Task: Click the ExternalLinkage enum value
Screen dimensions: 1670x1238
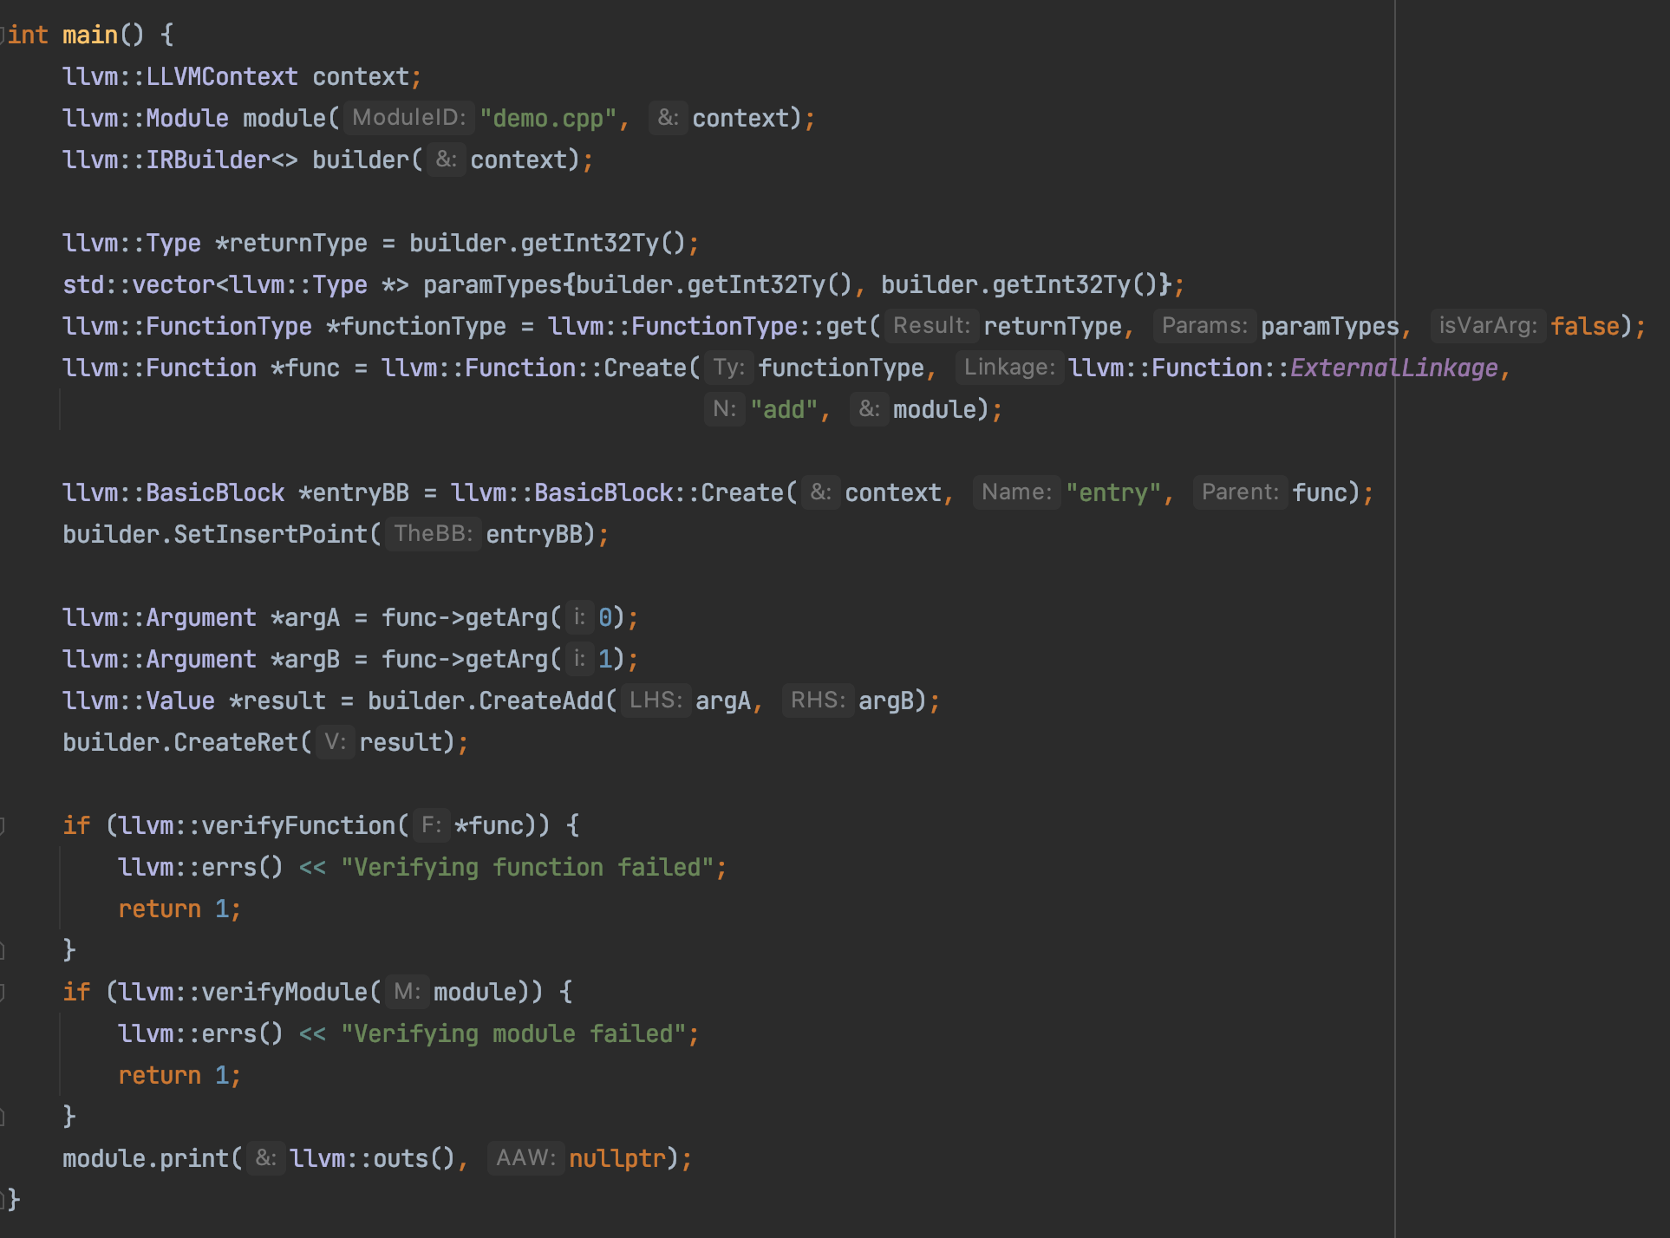Action: (1394, 368)
